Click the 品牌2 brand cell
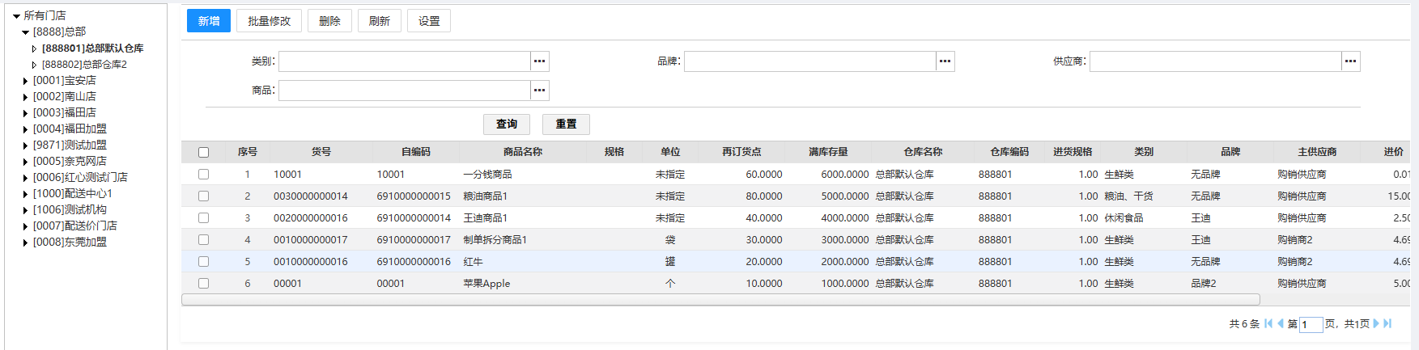Viewport: 1419px width, 350px height. (x=1204, y=283)
